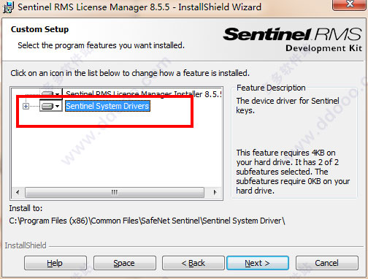Click the Space button

click(x=124, y=263)
